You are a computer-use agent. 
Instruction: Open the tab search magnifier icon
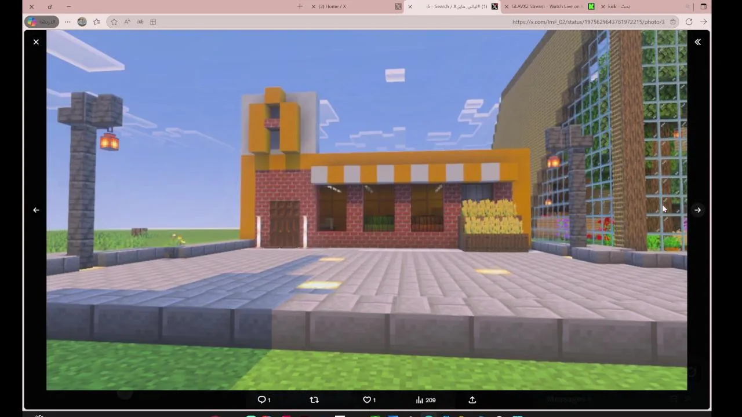(688, 6)
